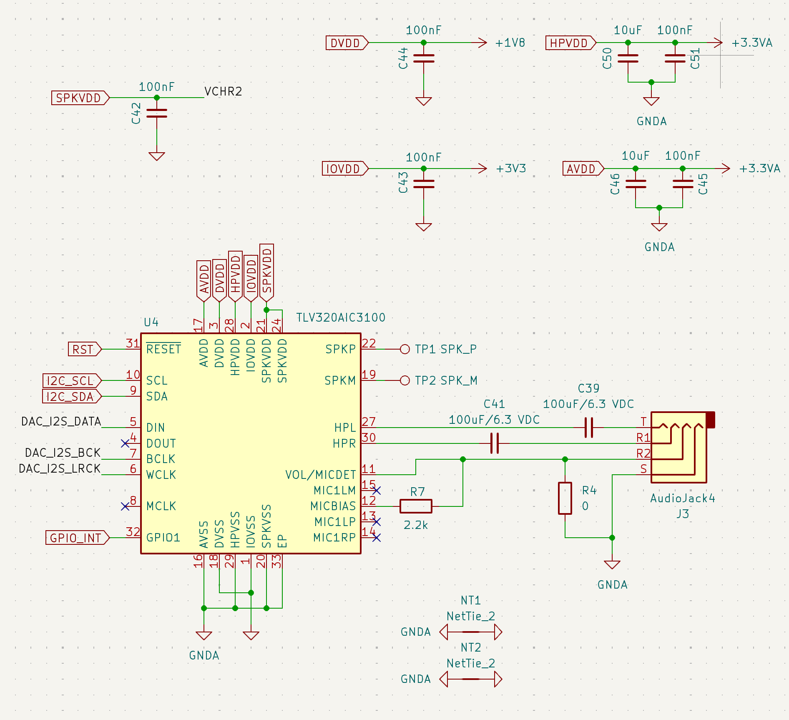
Task: Select the R7 resistor symbol
Action: (x=416, y=506)
